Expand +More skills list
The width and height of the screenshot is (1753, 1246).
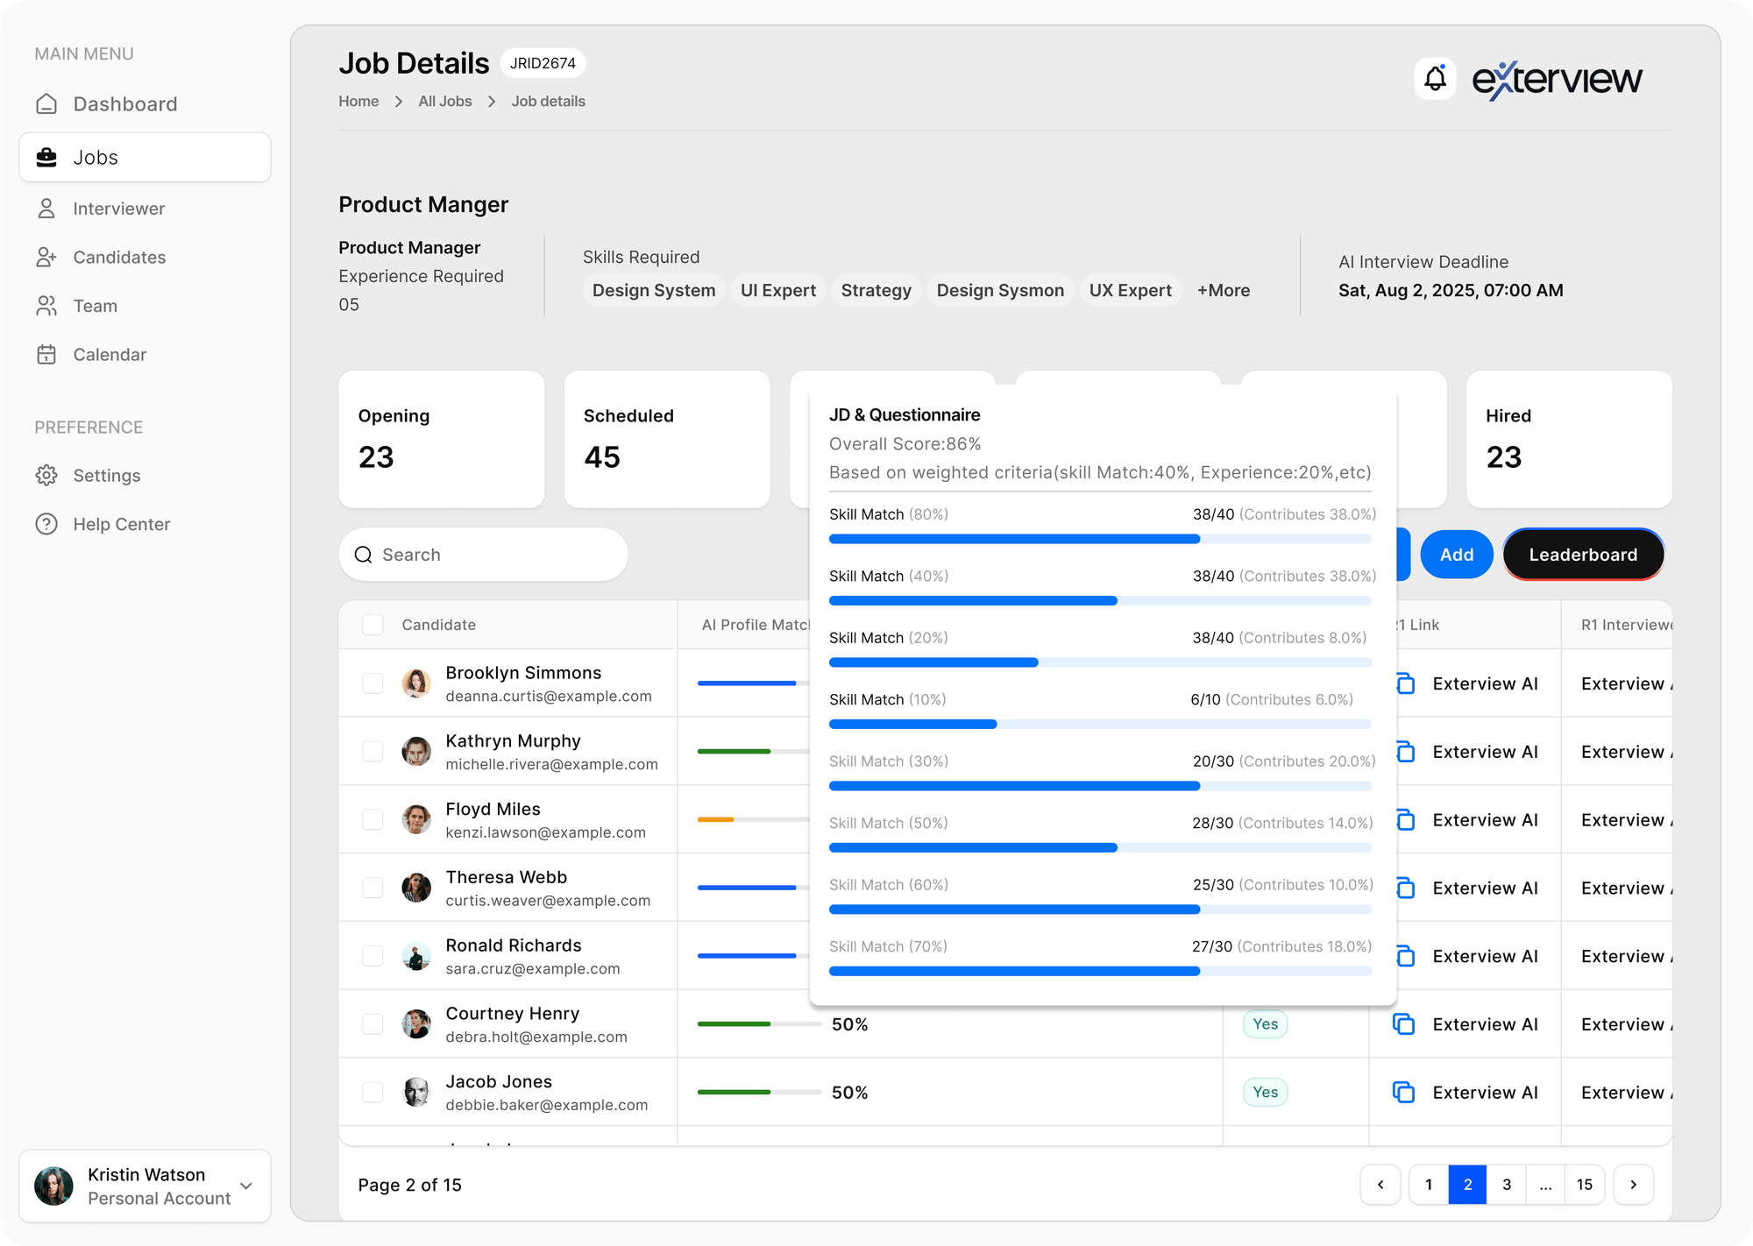coord(1224,290)
